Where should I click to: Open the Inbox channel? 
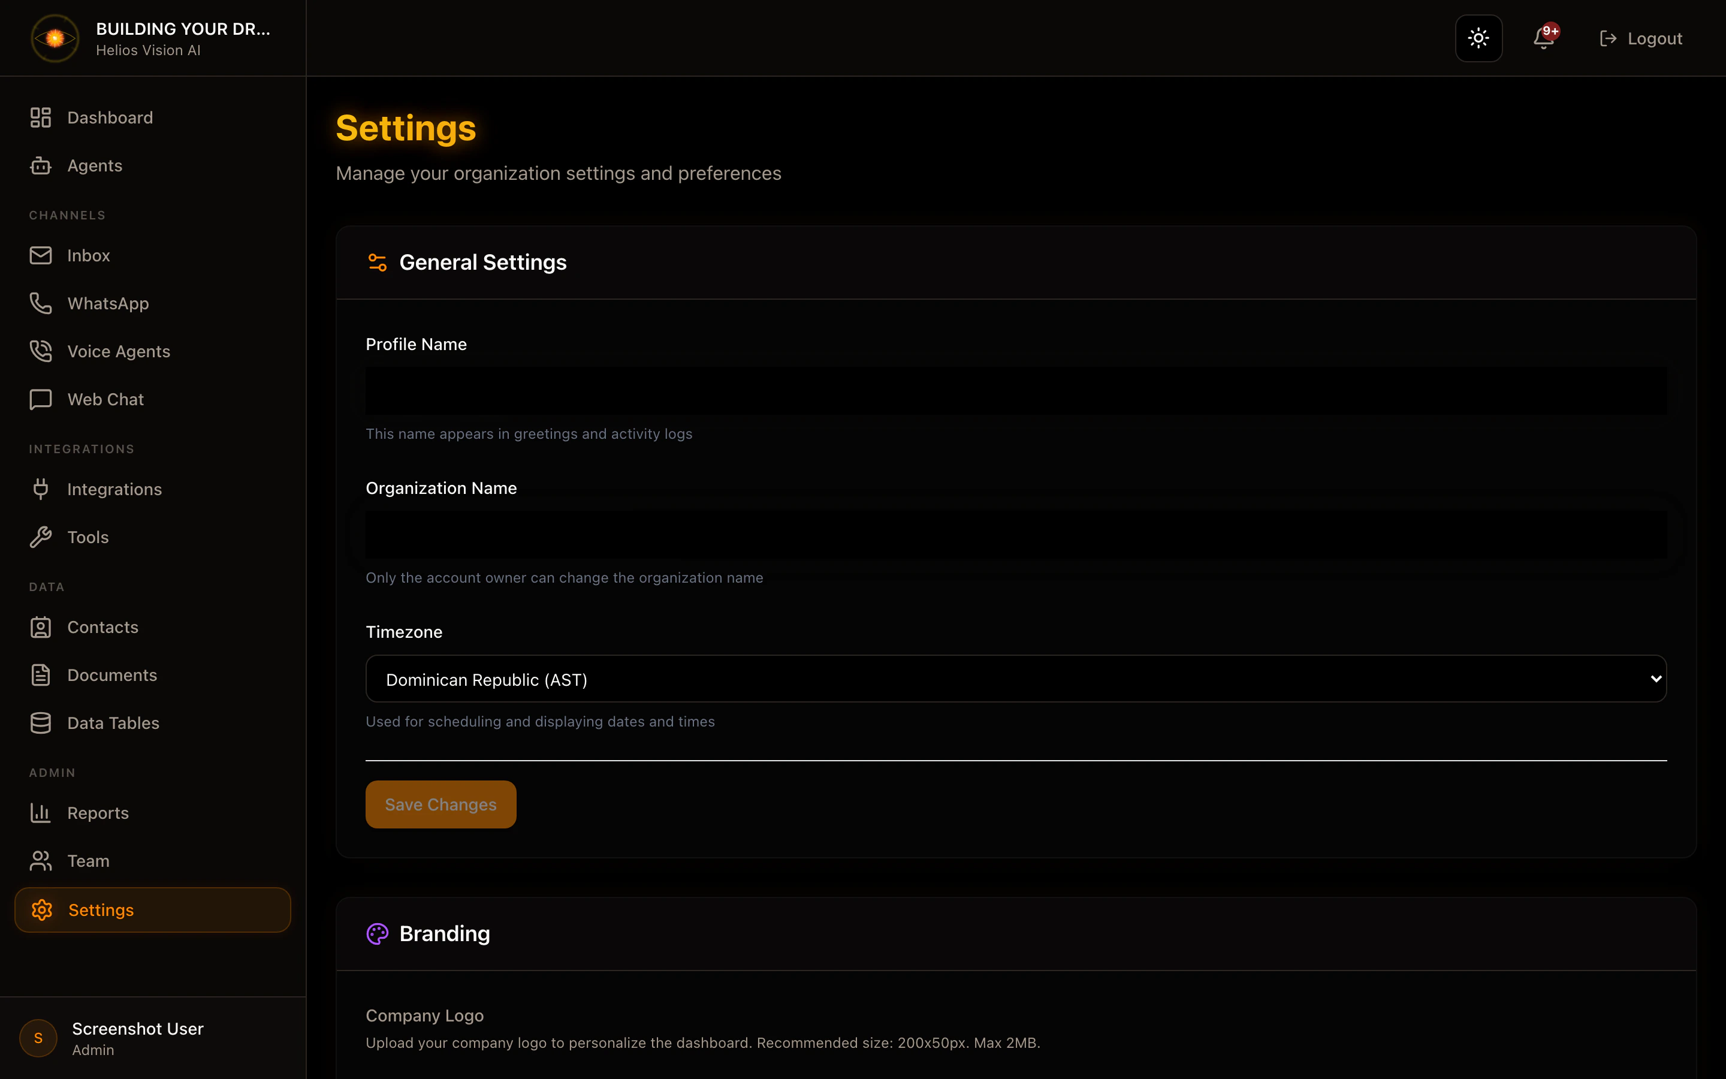89,255
